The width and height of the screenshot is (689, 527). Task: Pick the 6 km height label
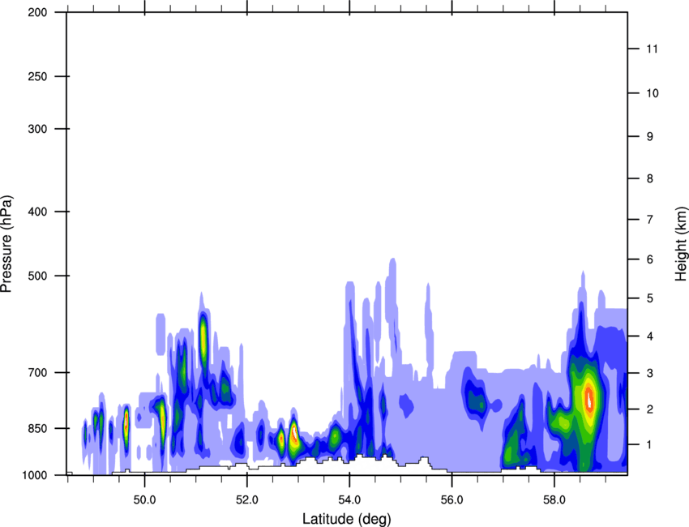coord(650,259)
